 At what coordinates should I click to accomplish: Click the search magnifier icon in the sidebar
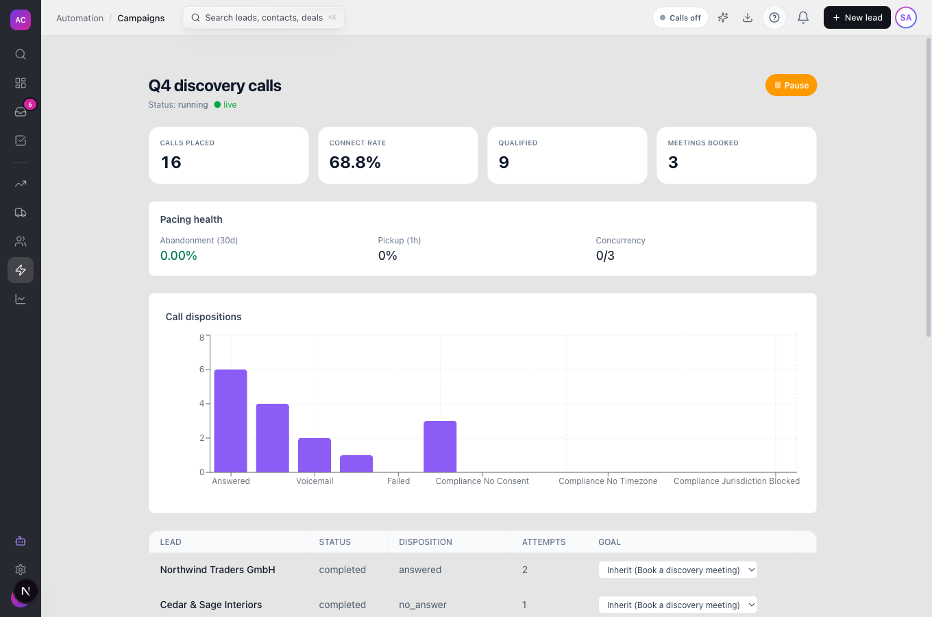click(x=21, y=54)
